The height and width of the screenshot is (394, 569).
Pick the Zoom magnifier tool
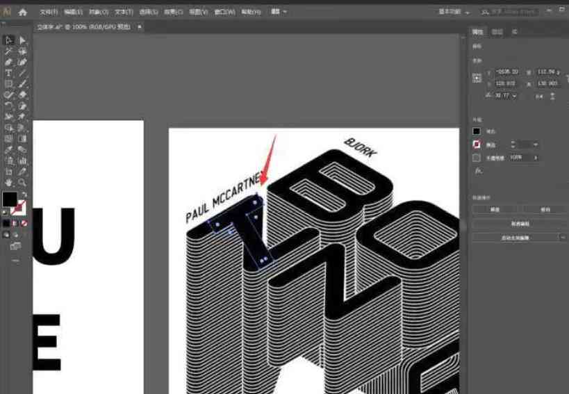point(22,182)
